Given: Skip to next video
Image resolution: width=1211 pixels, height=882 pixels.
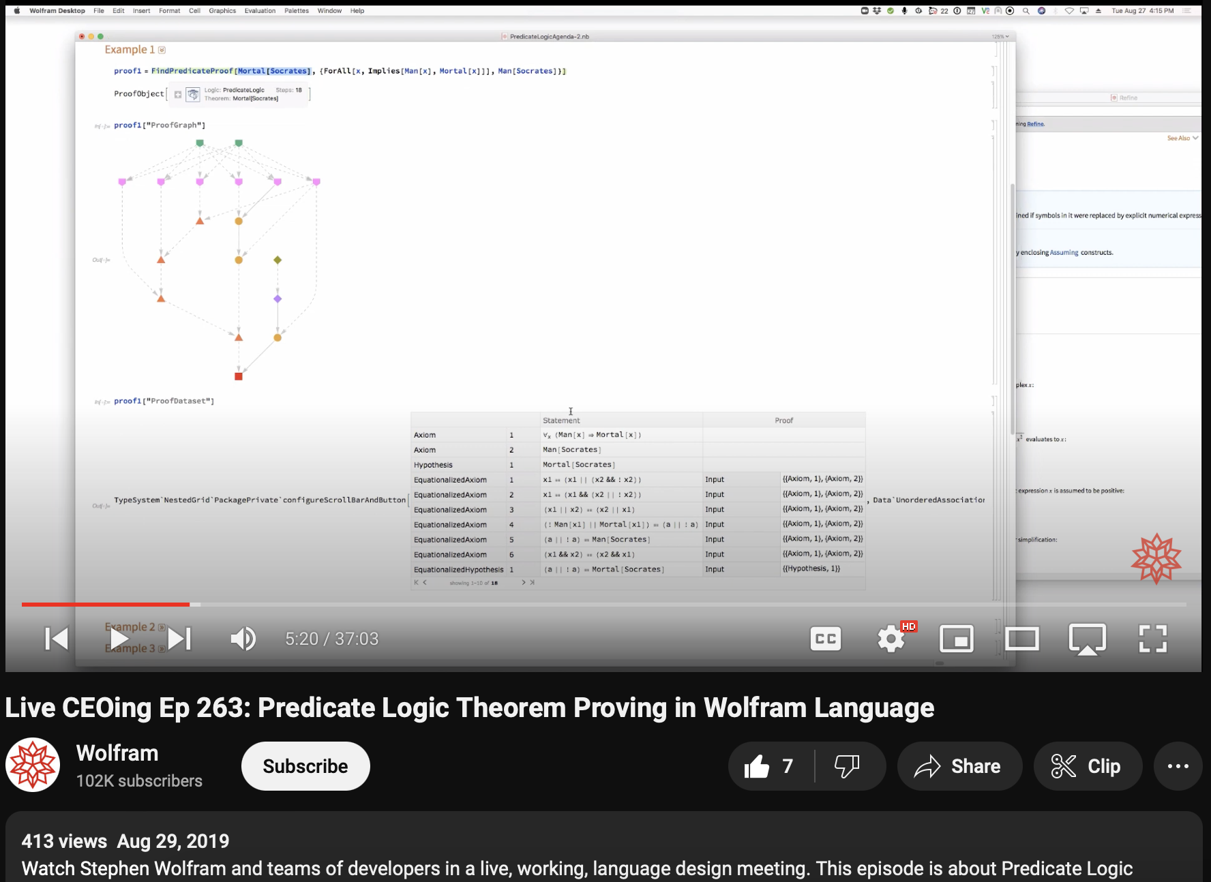Looking at the screenshot, I should [180, 639].
